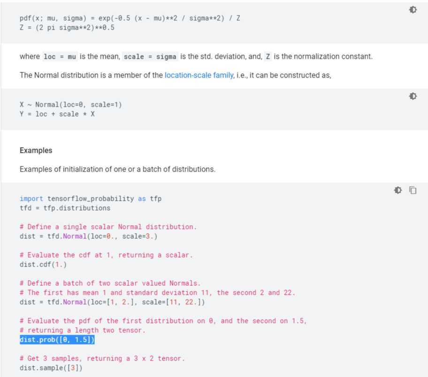Toggle dark theme on the X ~ Normal code block
Viewport: 428px width, 377px height.
coord(413,96)
